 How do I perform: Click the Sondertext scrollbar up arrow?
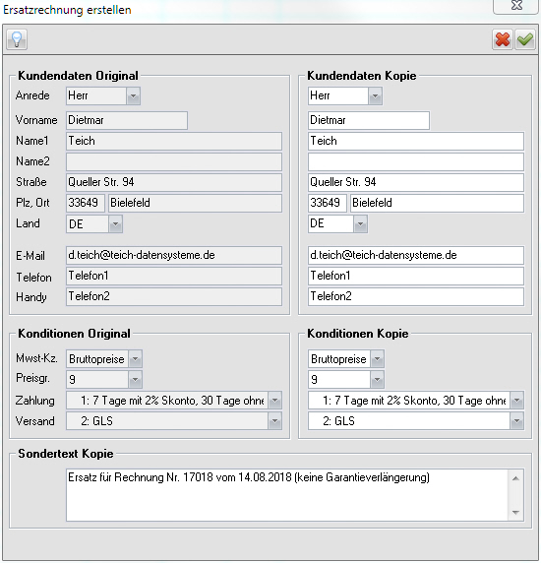point(515,478)
